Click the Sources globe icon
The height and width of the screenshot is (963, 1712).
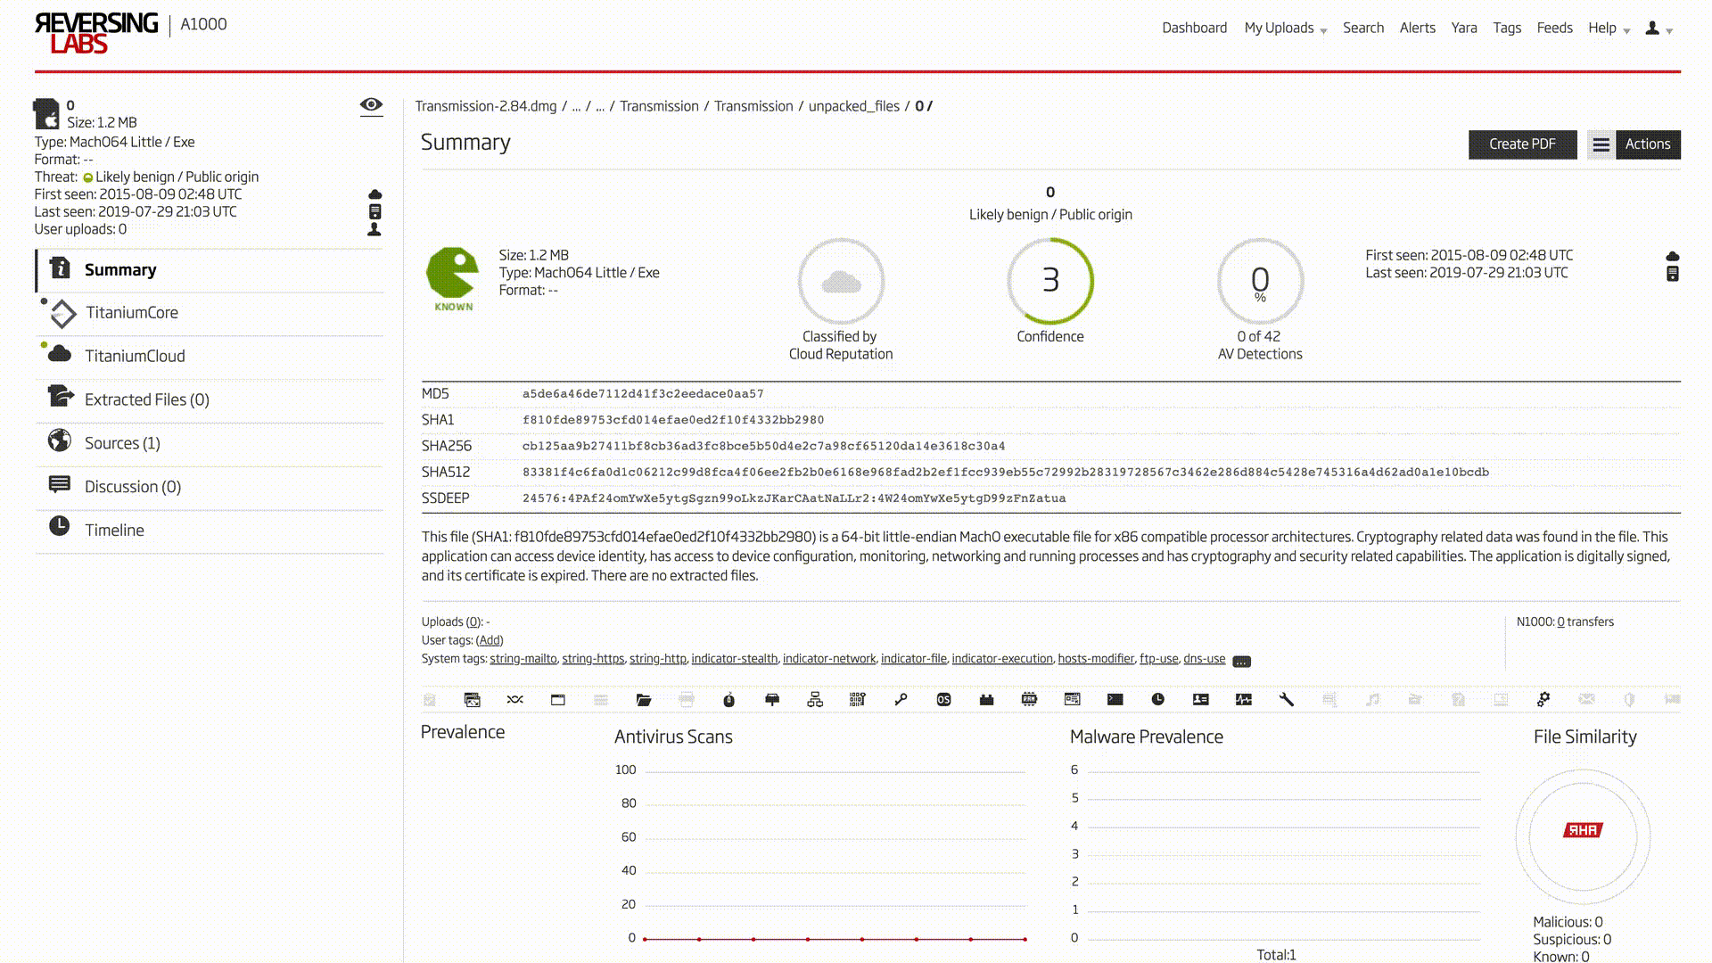click(60, 440)
